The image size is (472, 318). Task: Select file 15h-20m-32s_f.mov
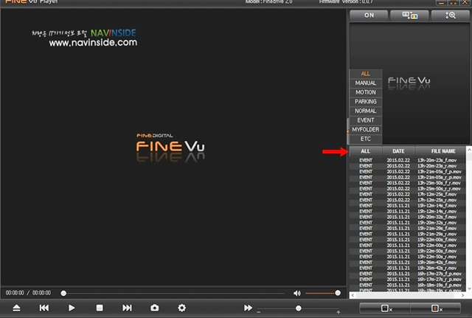408,217
